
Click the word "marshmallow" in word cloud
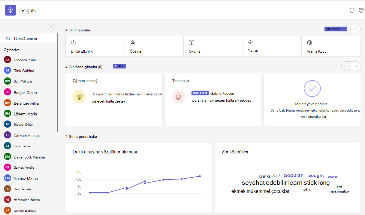coord(339,191)
